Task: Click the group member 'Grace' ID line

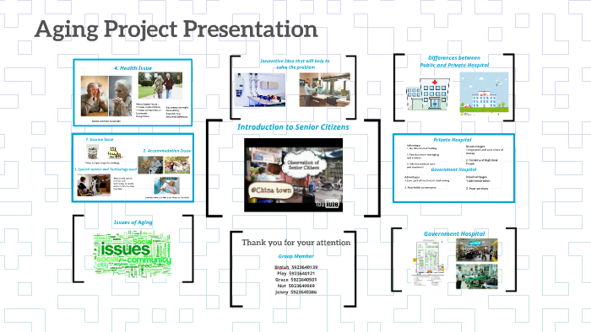Action: [x=295, y=280]
